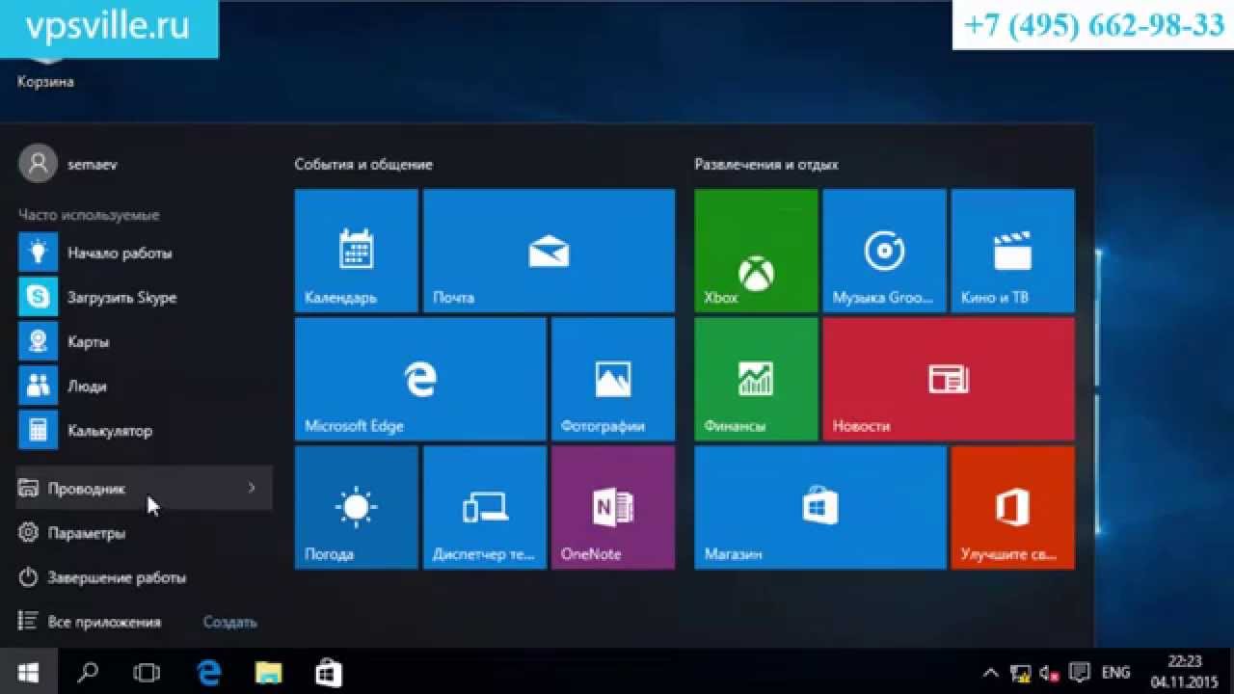Open the Погода weather tile

[x=356, y=507]
